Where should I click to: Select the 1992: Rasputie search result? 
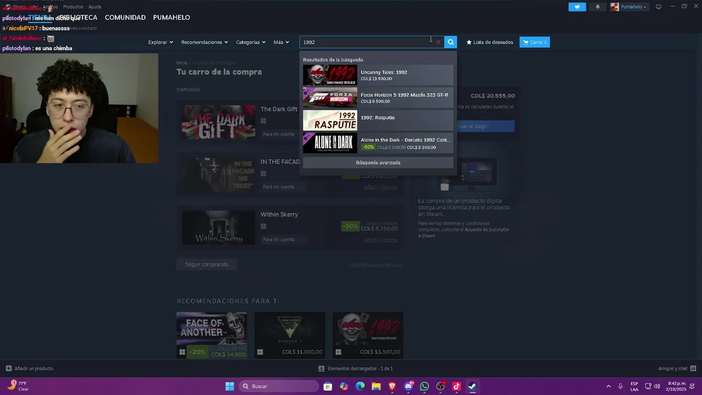(x=378, y=120)
